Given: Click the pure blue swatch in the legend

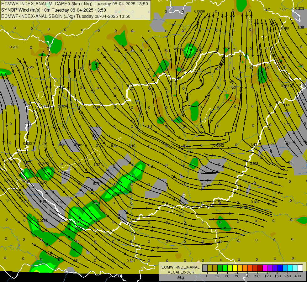Looking at the screenshot, I should (x=280, y=268).
